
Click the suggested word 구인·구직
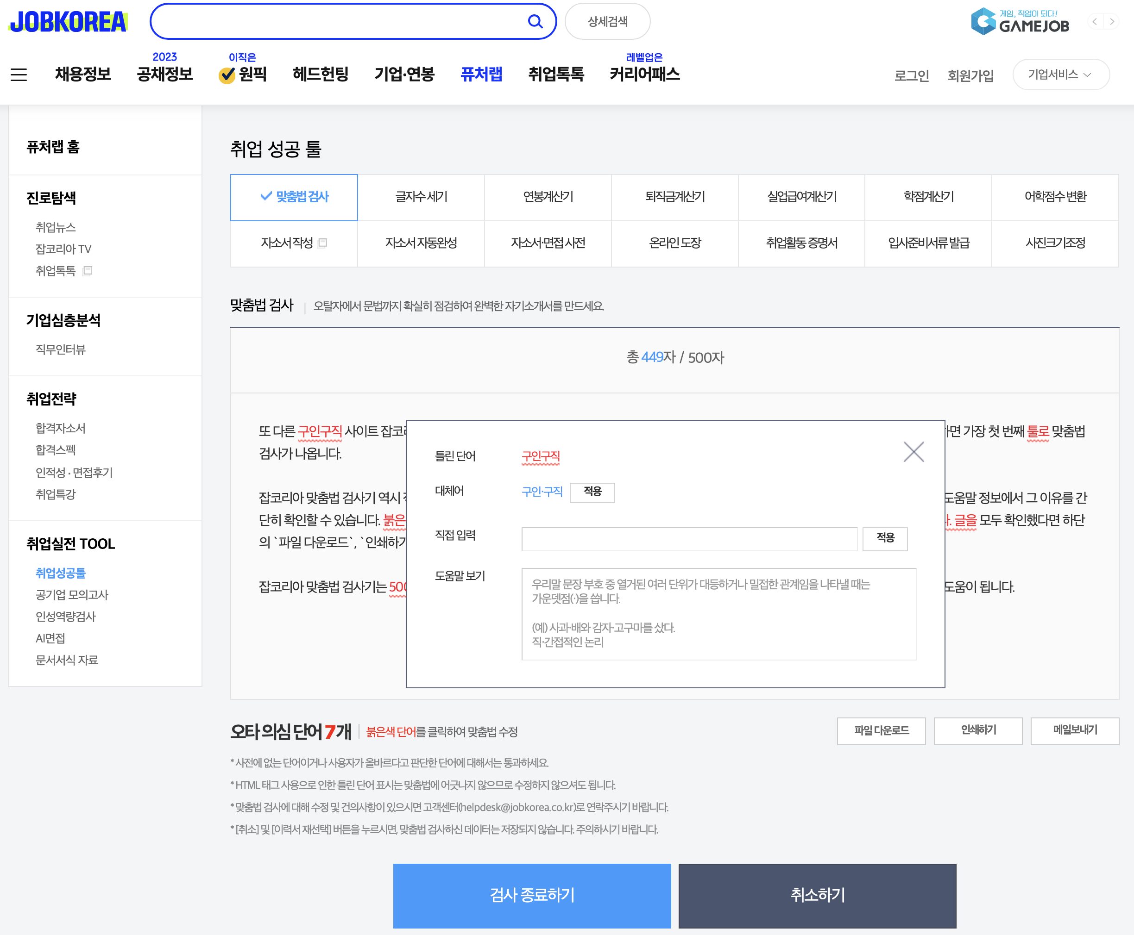[542, 492]
